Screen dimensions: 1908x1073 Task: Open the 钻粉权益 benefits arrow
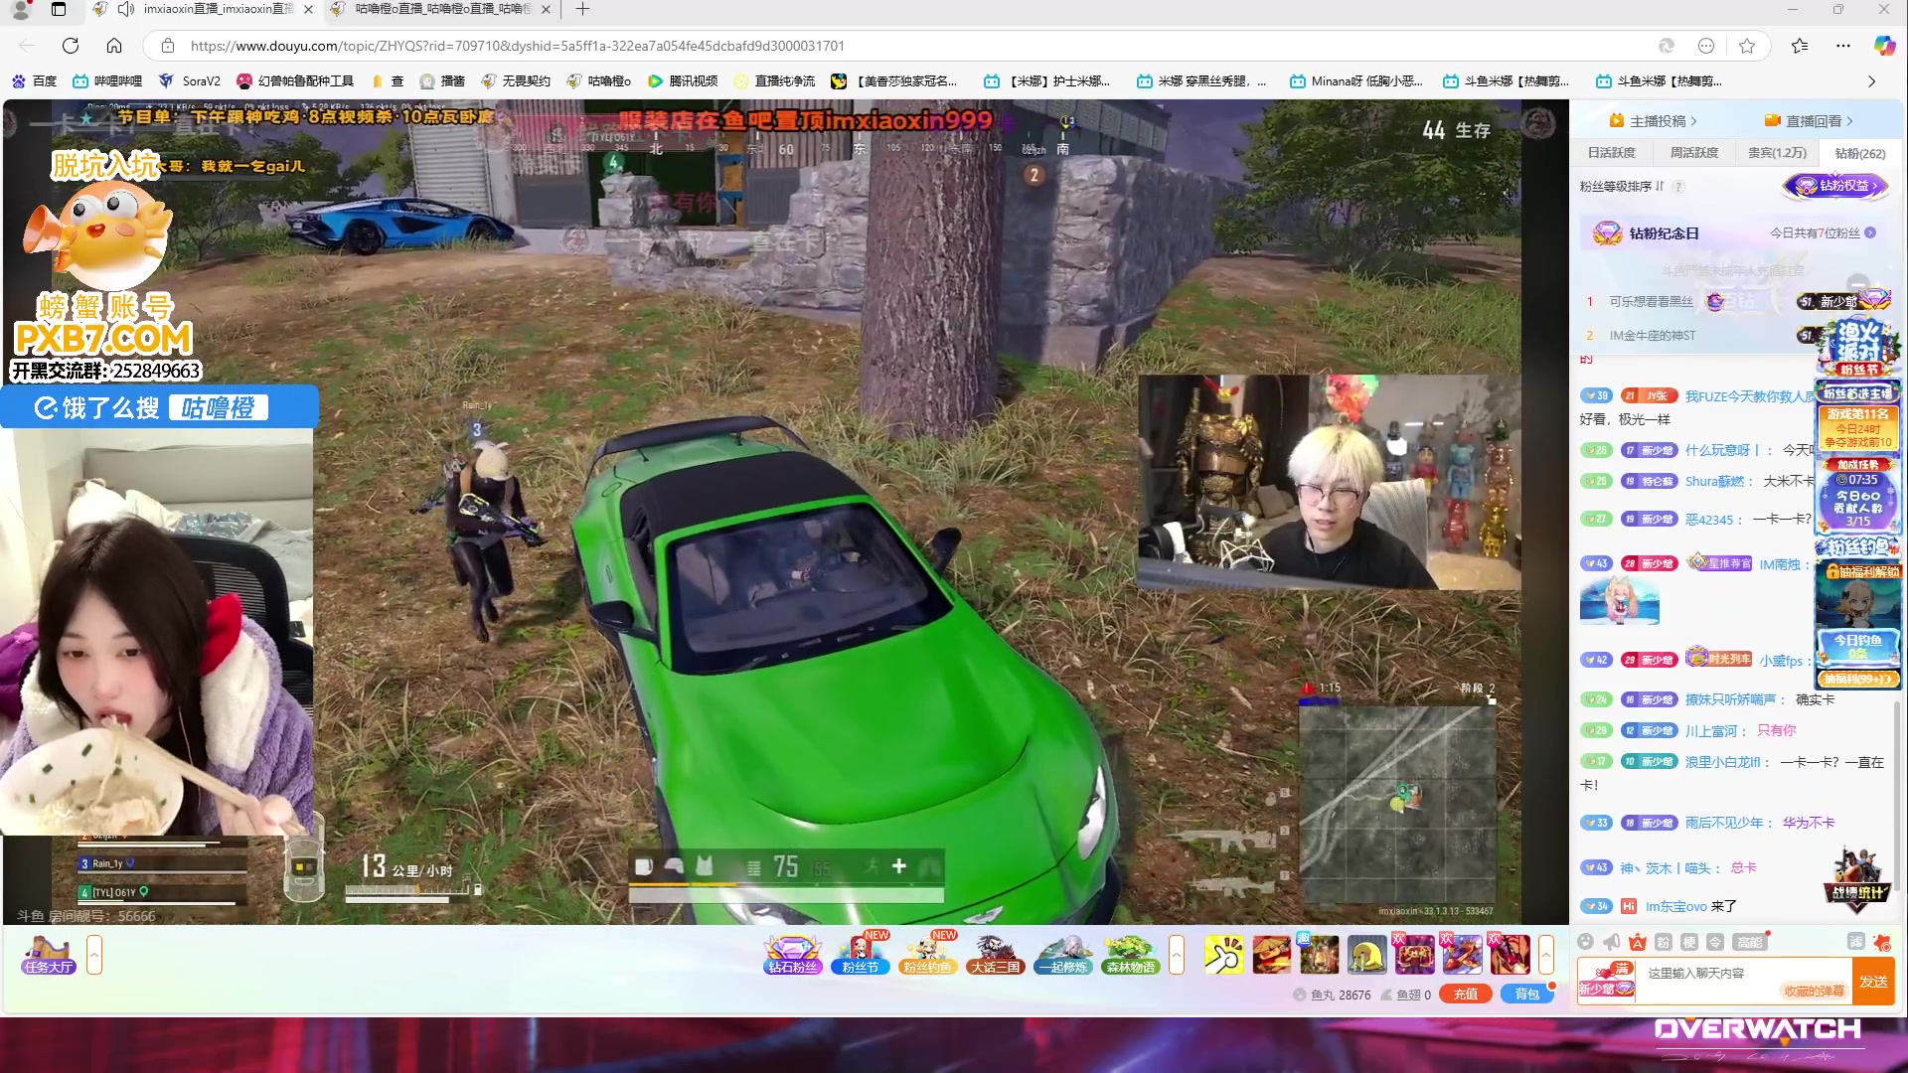pos(1837,186)
